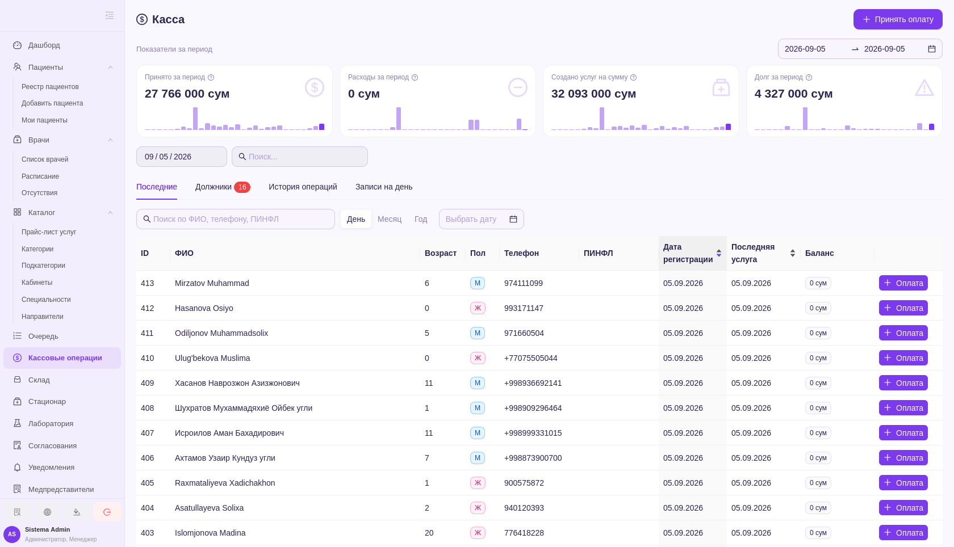Collapse the Врачи sidebar group
Viewport: 954px width, 547px height.
[110, 140]
